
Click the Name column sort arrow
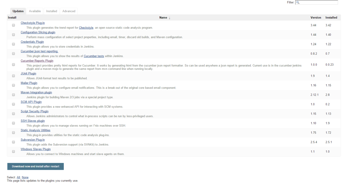coord(170,18)
